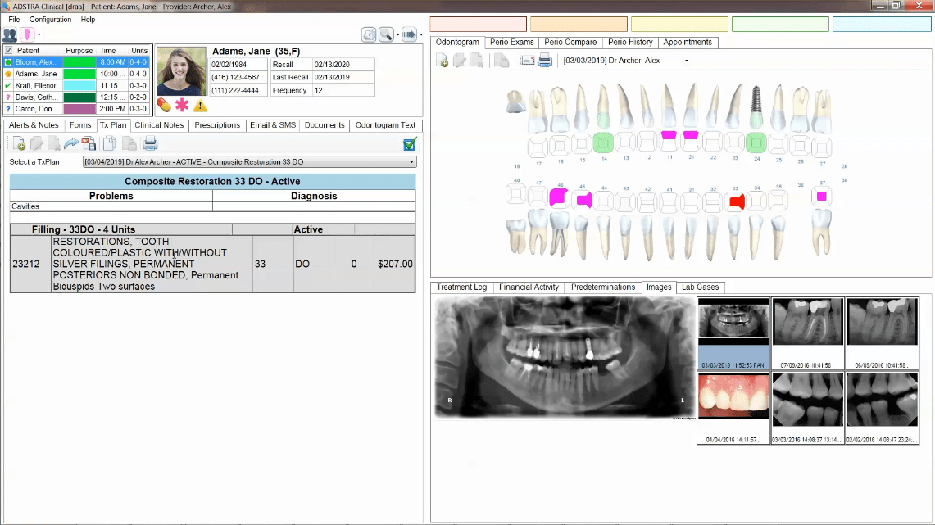The image size is (935, 525).
Task: Add a new odontogram icon
Action: pyautogui.click(x=442, y=60)
